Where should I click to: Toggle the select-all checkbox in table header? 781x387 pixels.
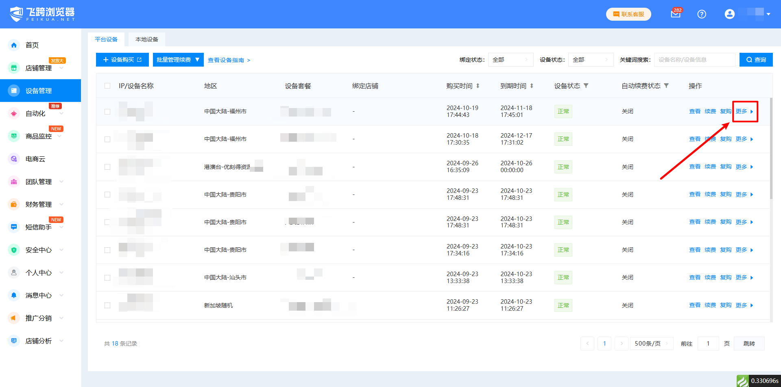[107, 86]
